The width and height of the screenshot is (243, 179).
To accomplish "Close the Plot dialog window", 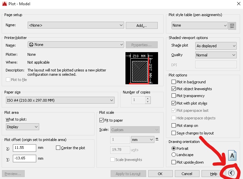I will pos(238,4).
